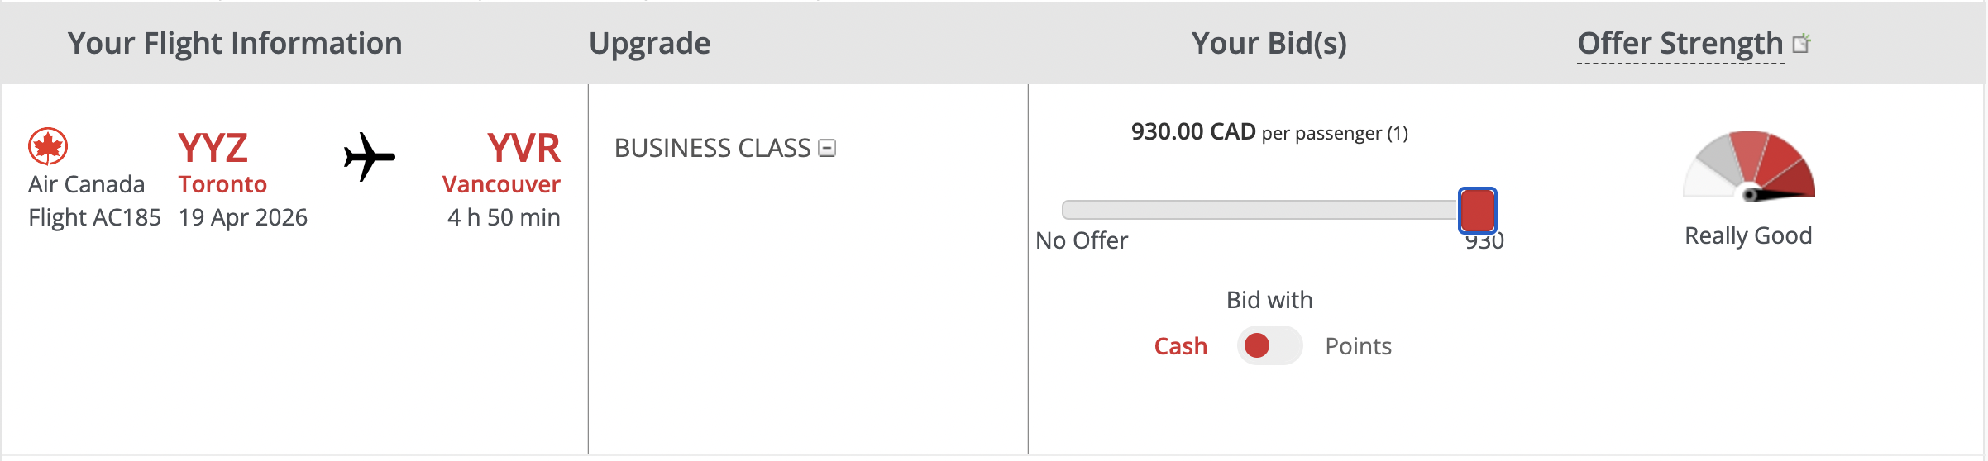
Task: Click the Air Canada maple leaf logo
Action: coord(48,147)
